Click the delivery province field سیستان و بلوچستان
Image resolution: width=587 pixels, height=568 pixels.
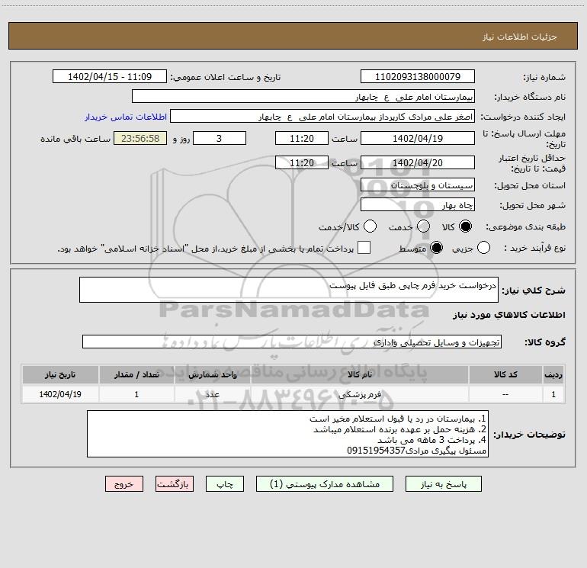[418, 185]
